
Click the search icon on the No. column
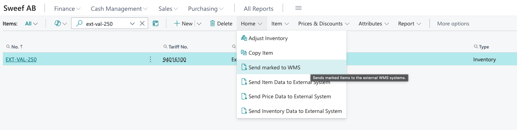8,47
